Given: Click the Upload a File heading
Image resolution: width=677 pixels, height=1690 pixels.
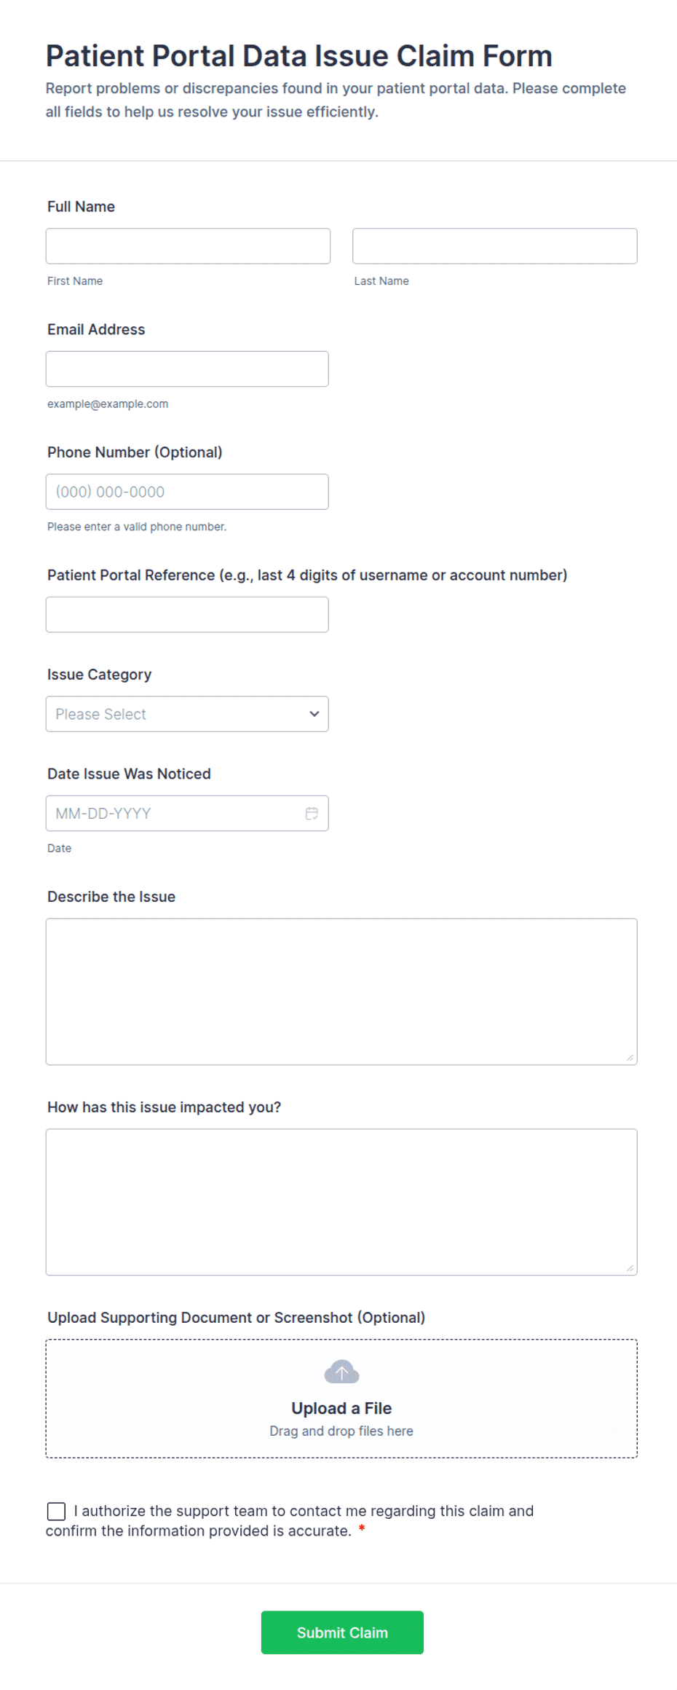Looking at the screenshot, I should (341, 1408).
